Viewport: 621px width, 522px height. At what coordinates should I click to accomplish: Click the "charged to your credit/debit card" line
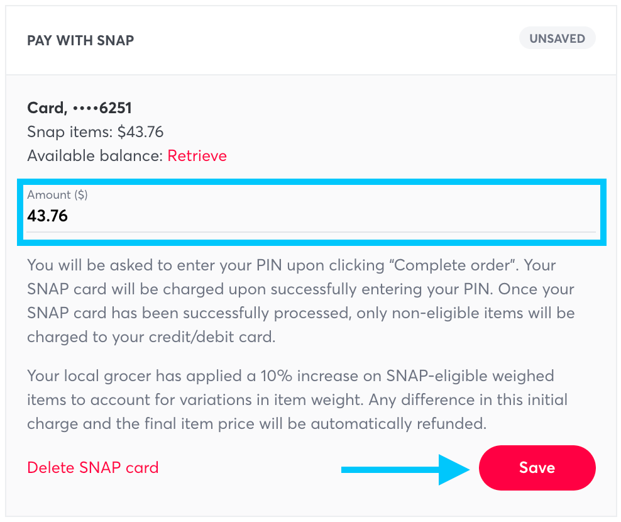pyautogui.click(x=151, y=336)
